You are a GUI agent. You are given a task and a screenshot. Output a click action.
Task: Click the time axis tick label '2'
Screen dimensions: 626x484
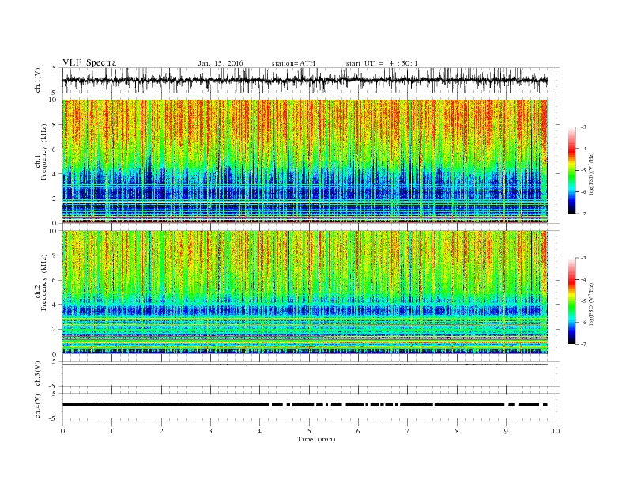point(161,431)
